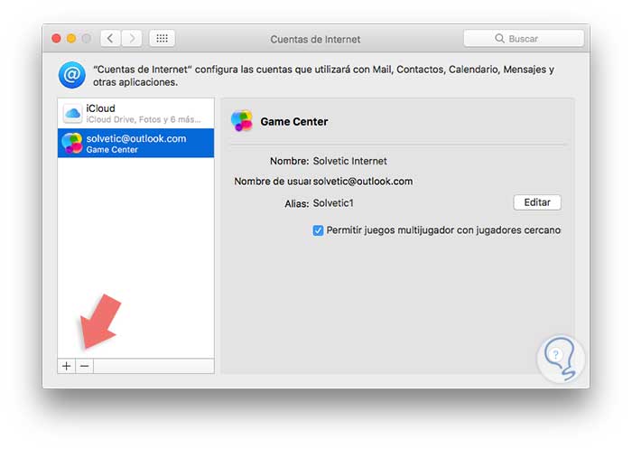The width and height of the screenshot is (632, 449).
Task: Click the magnifying glass search icon
Action: tap(499, 39)
